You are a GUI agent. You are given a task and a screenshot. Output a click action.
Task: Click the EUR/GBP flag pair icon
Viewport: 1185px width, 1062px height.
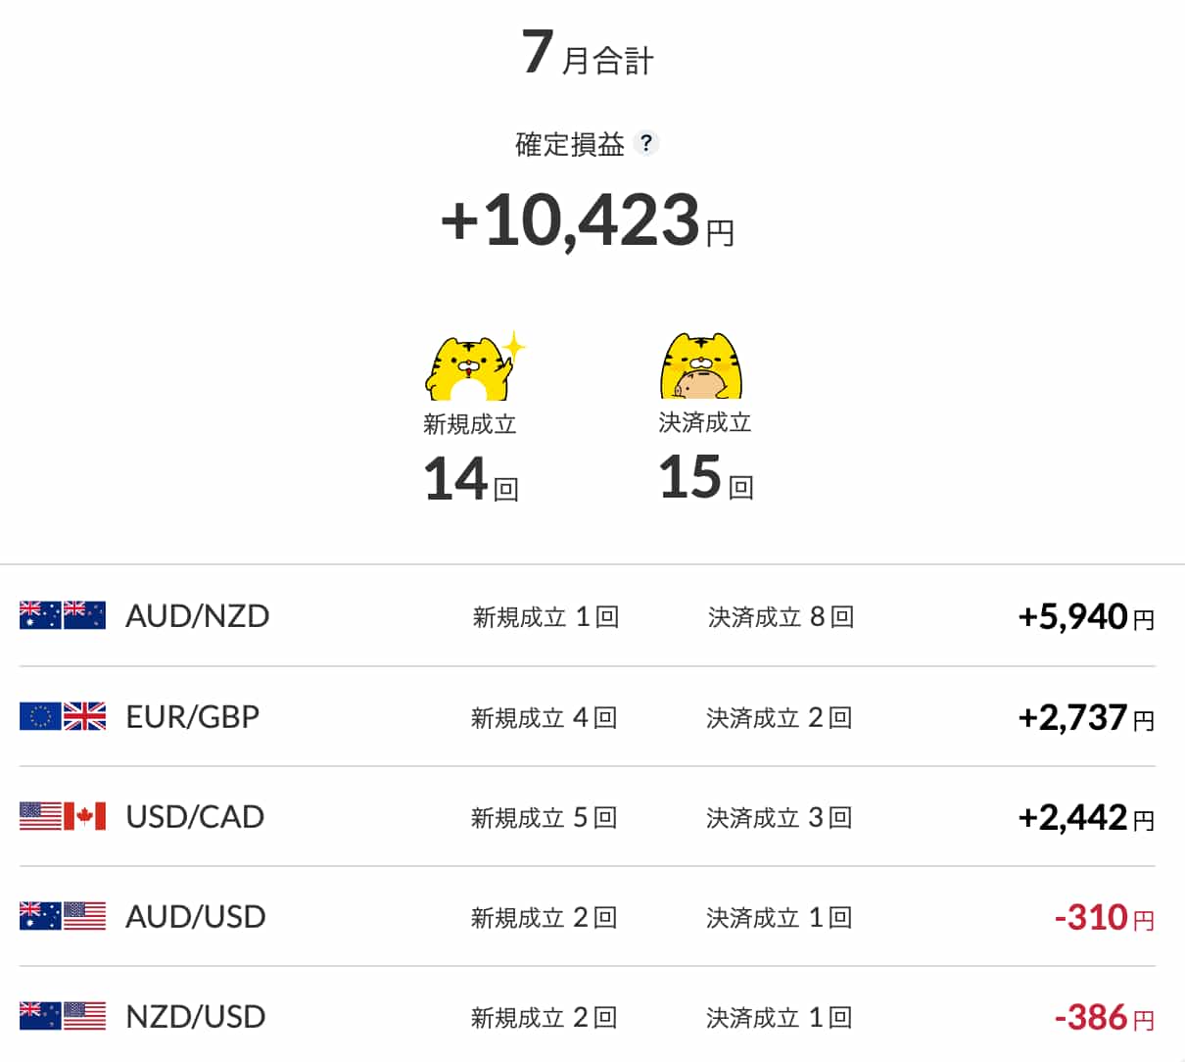[63, 716]
